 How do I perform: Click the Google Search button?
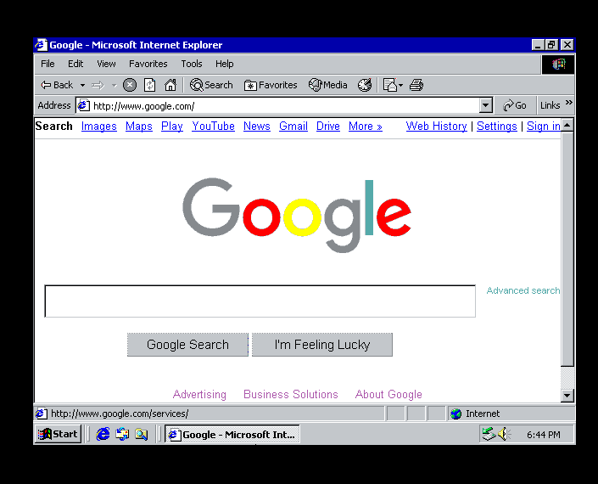[x=187, y=345]
